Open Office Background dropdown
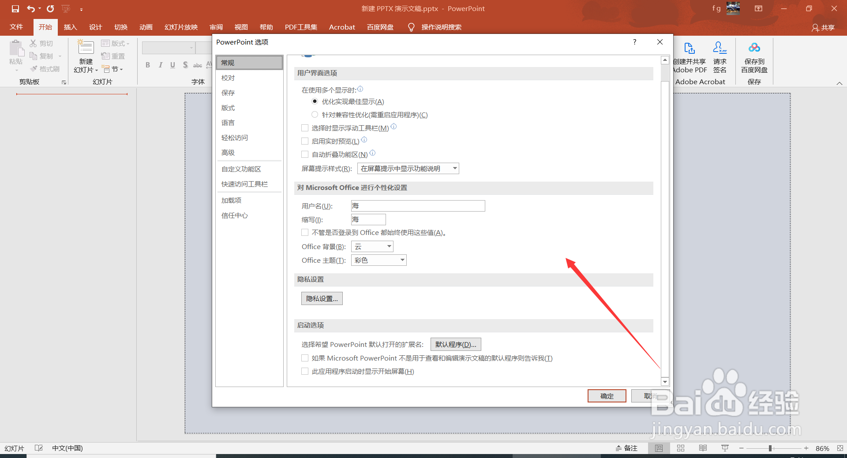The height and width of the screenshot is (458, 847). tap(372, 246)
